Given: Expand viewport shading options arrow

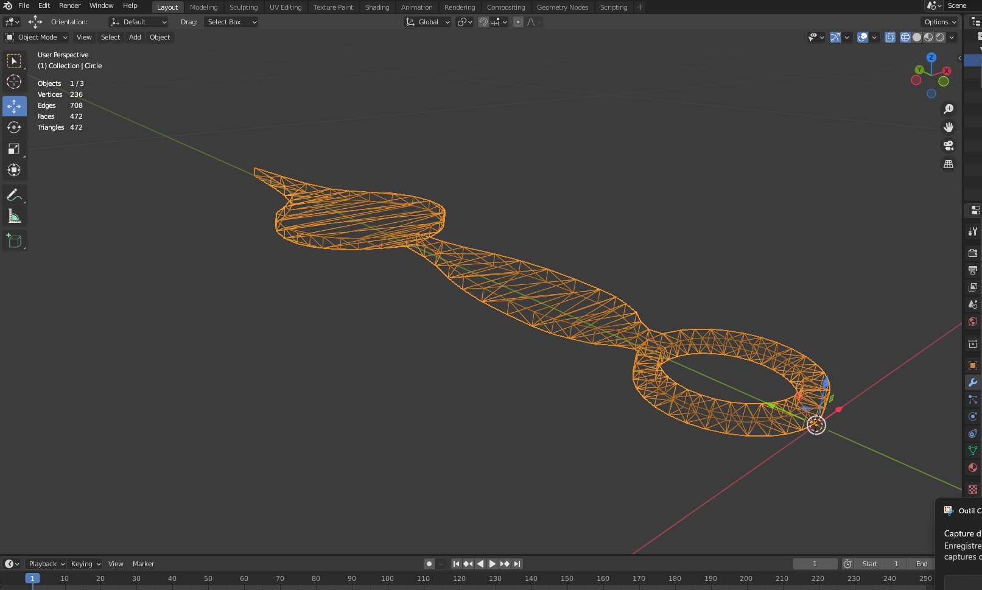Looking at the screenshot, I should [952, 37].
